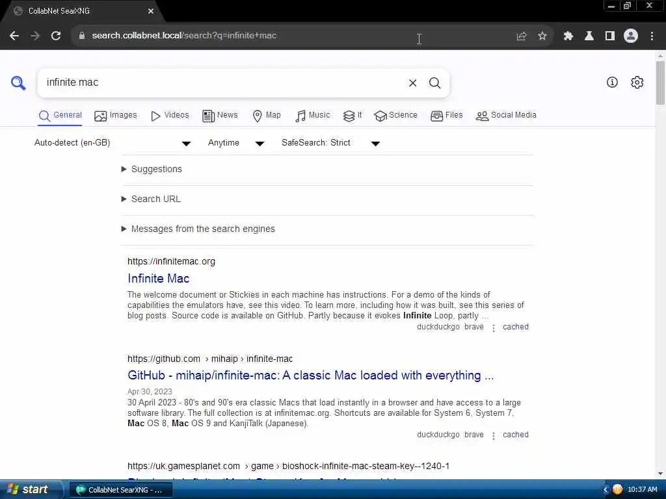Switch to the Videos tab
This screenshot has width=666, height=499.
pyautogui.click(x=170, y=116)
